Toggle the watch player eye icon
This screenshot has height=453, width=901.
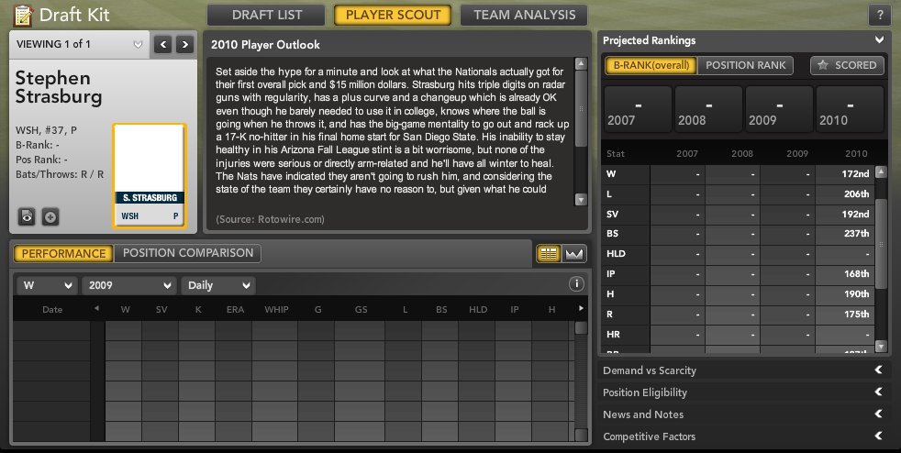(x=27, y=217)
